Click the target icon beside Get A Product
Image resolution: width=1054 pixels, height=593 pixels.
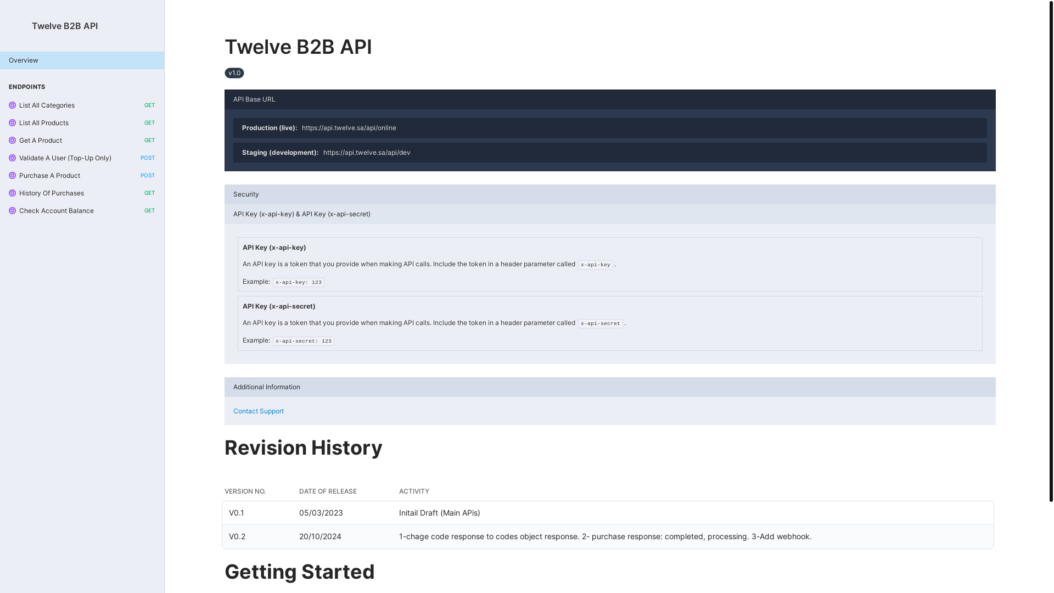pos(12,141)
